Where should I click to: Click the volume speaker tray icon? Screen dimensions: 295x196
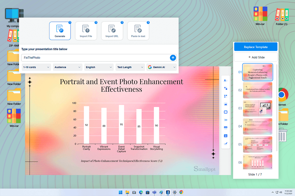(281, 192)
